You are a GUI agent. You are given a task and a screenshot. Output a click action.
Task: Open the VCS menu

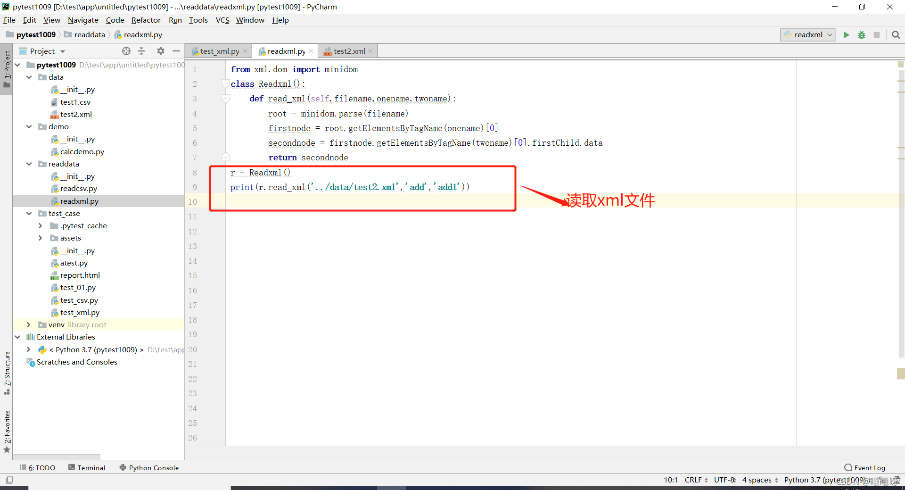[222, 20]
